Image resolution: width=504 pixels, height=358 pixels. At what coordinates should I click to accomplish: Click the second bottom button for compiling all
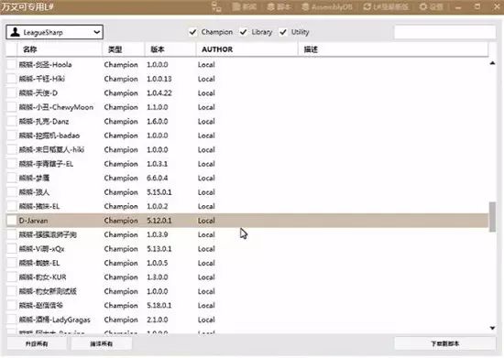tap(101, 343)
